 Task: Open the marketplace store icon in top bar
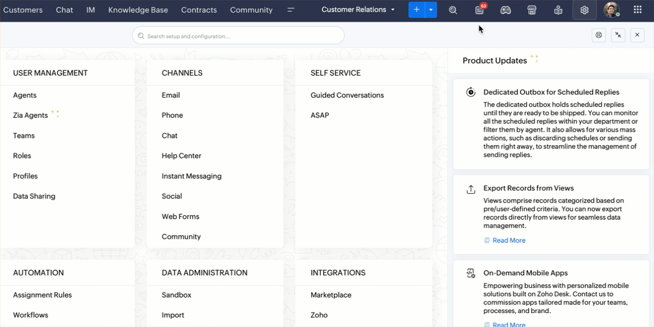coord(532,10)
